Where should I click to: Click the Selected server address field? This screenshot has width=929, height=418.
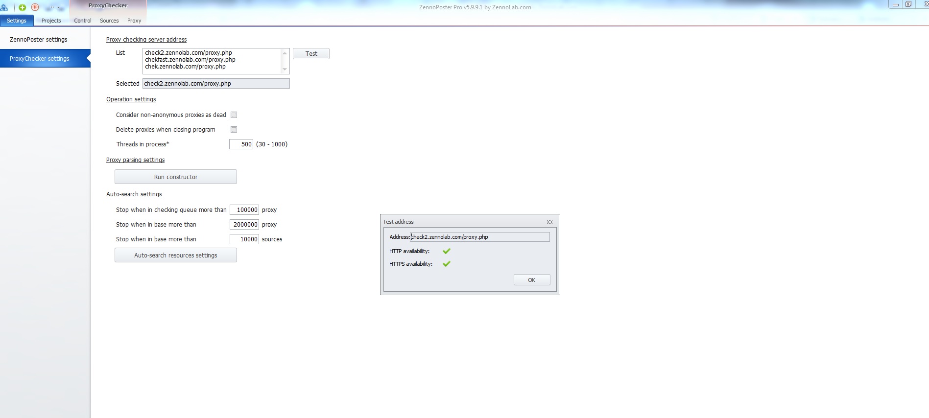pyautogui.click(x=216, y=84)
